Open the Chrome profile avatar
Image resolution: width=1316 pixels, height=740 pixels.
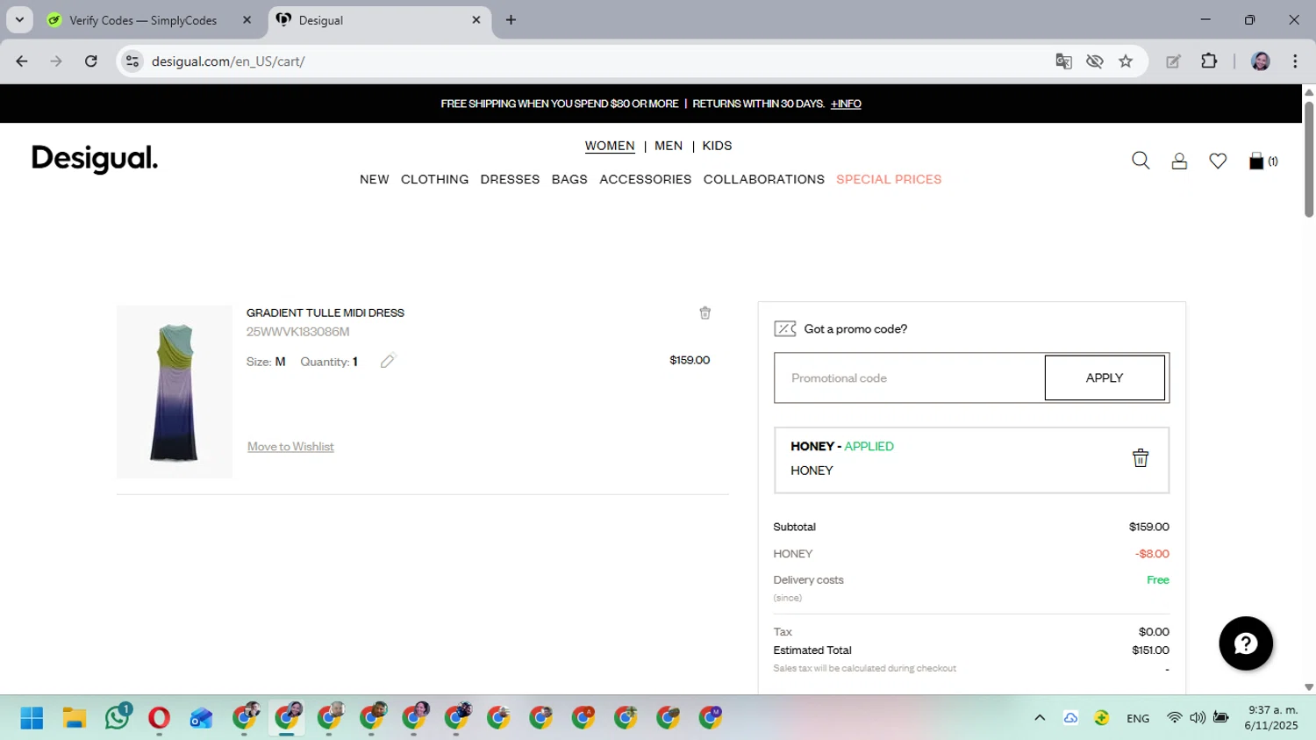pos(1261,61)
